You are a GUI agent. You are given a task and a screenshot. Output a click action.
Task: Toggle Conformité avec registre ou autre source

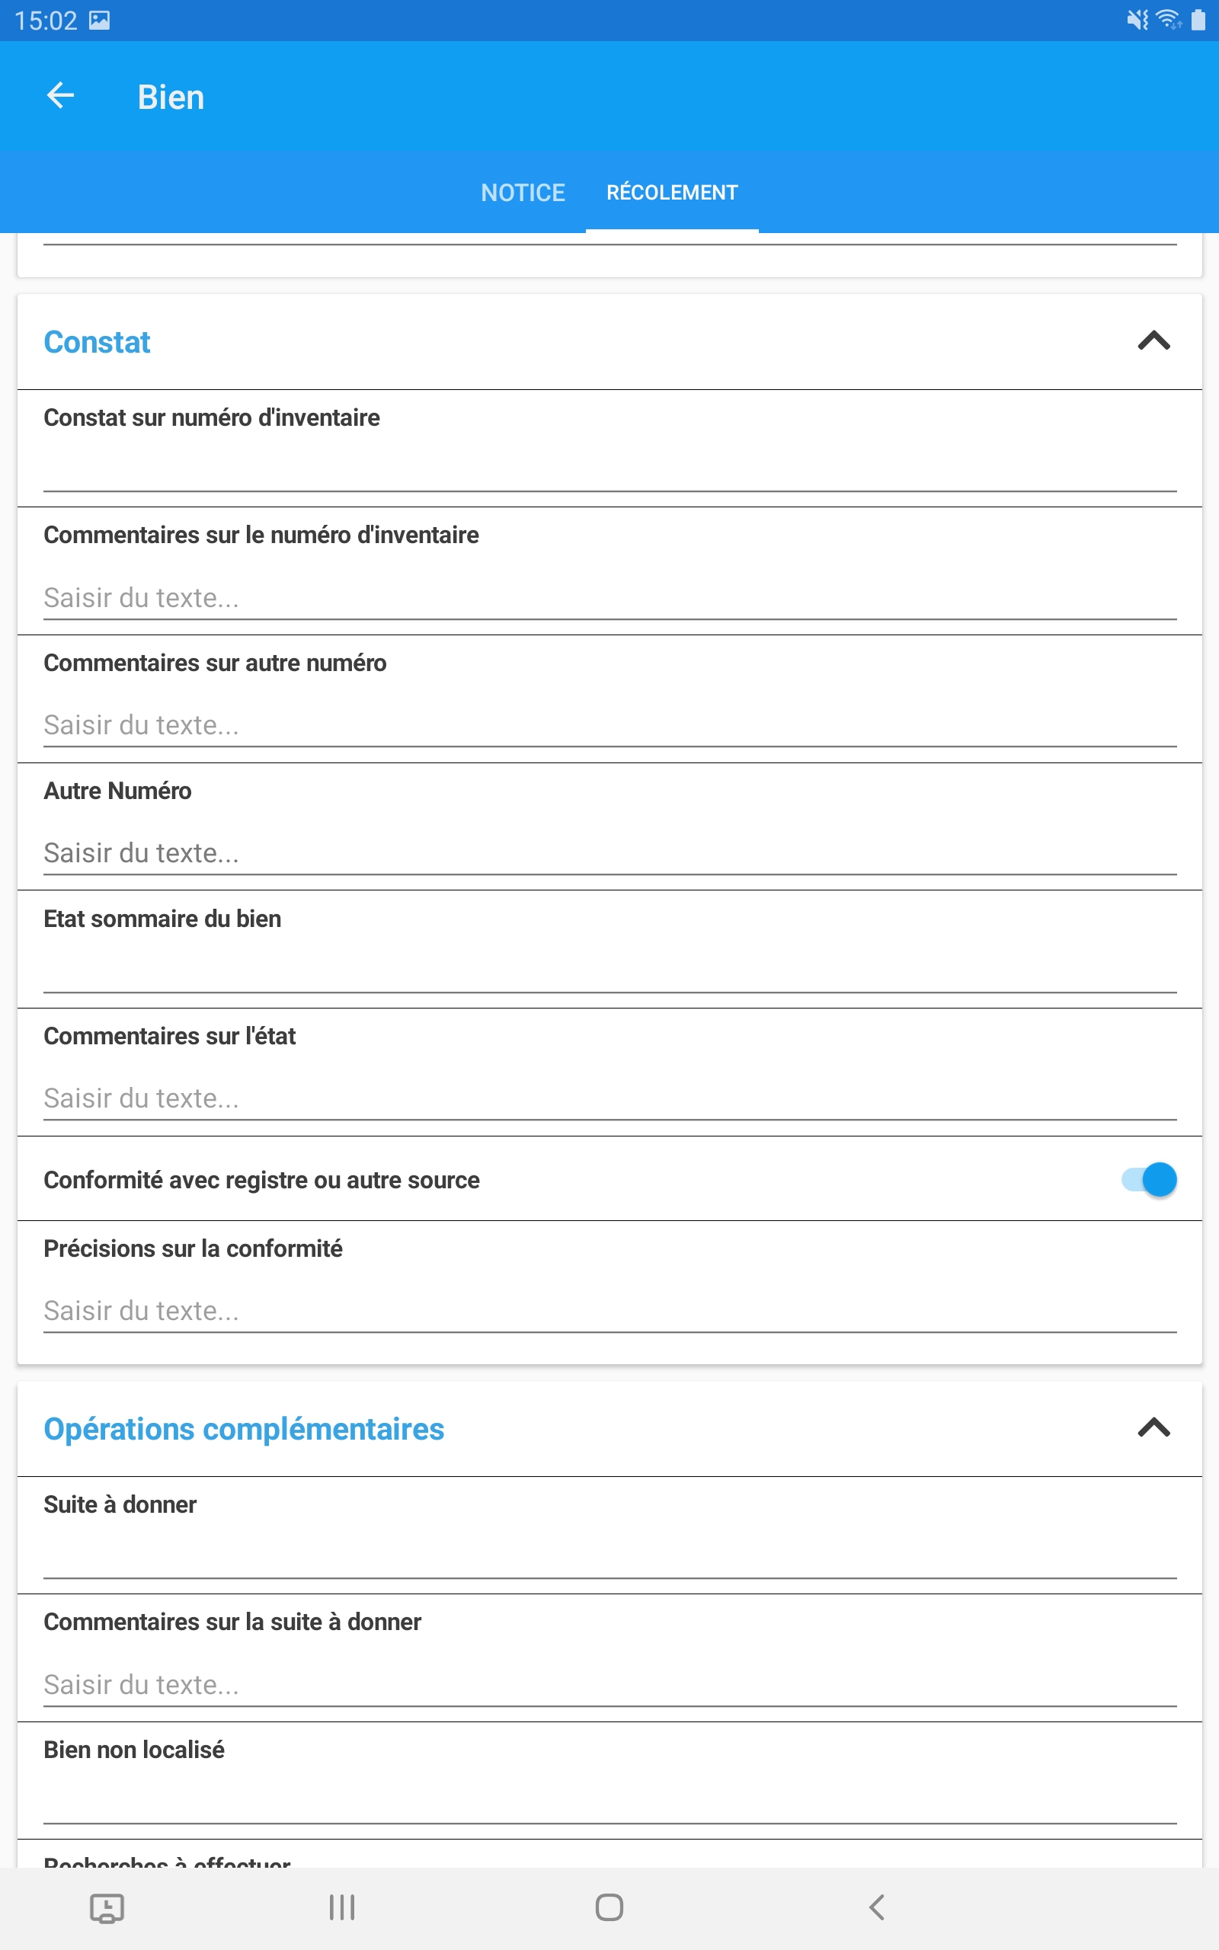(1149, 1179)
